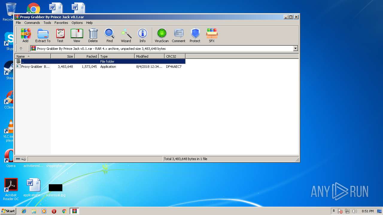Click the volume speaker tray icon
Image resolution: width=383 pixels, height=215 pixels.
[x=355, y=211]
